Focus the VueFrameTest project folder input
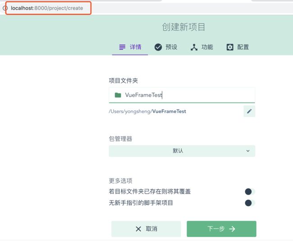The height and width of the screenshot is (241, 293). (x=182, y=95)
